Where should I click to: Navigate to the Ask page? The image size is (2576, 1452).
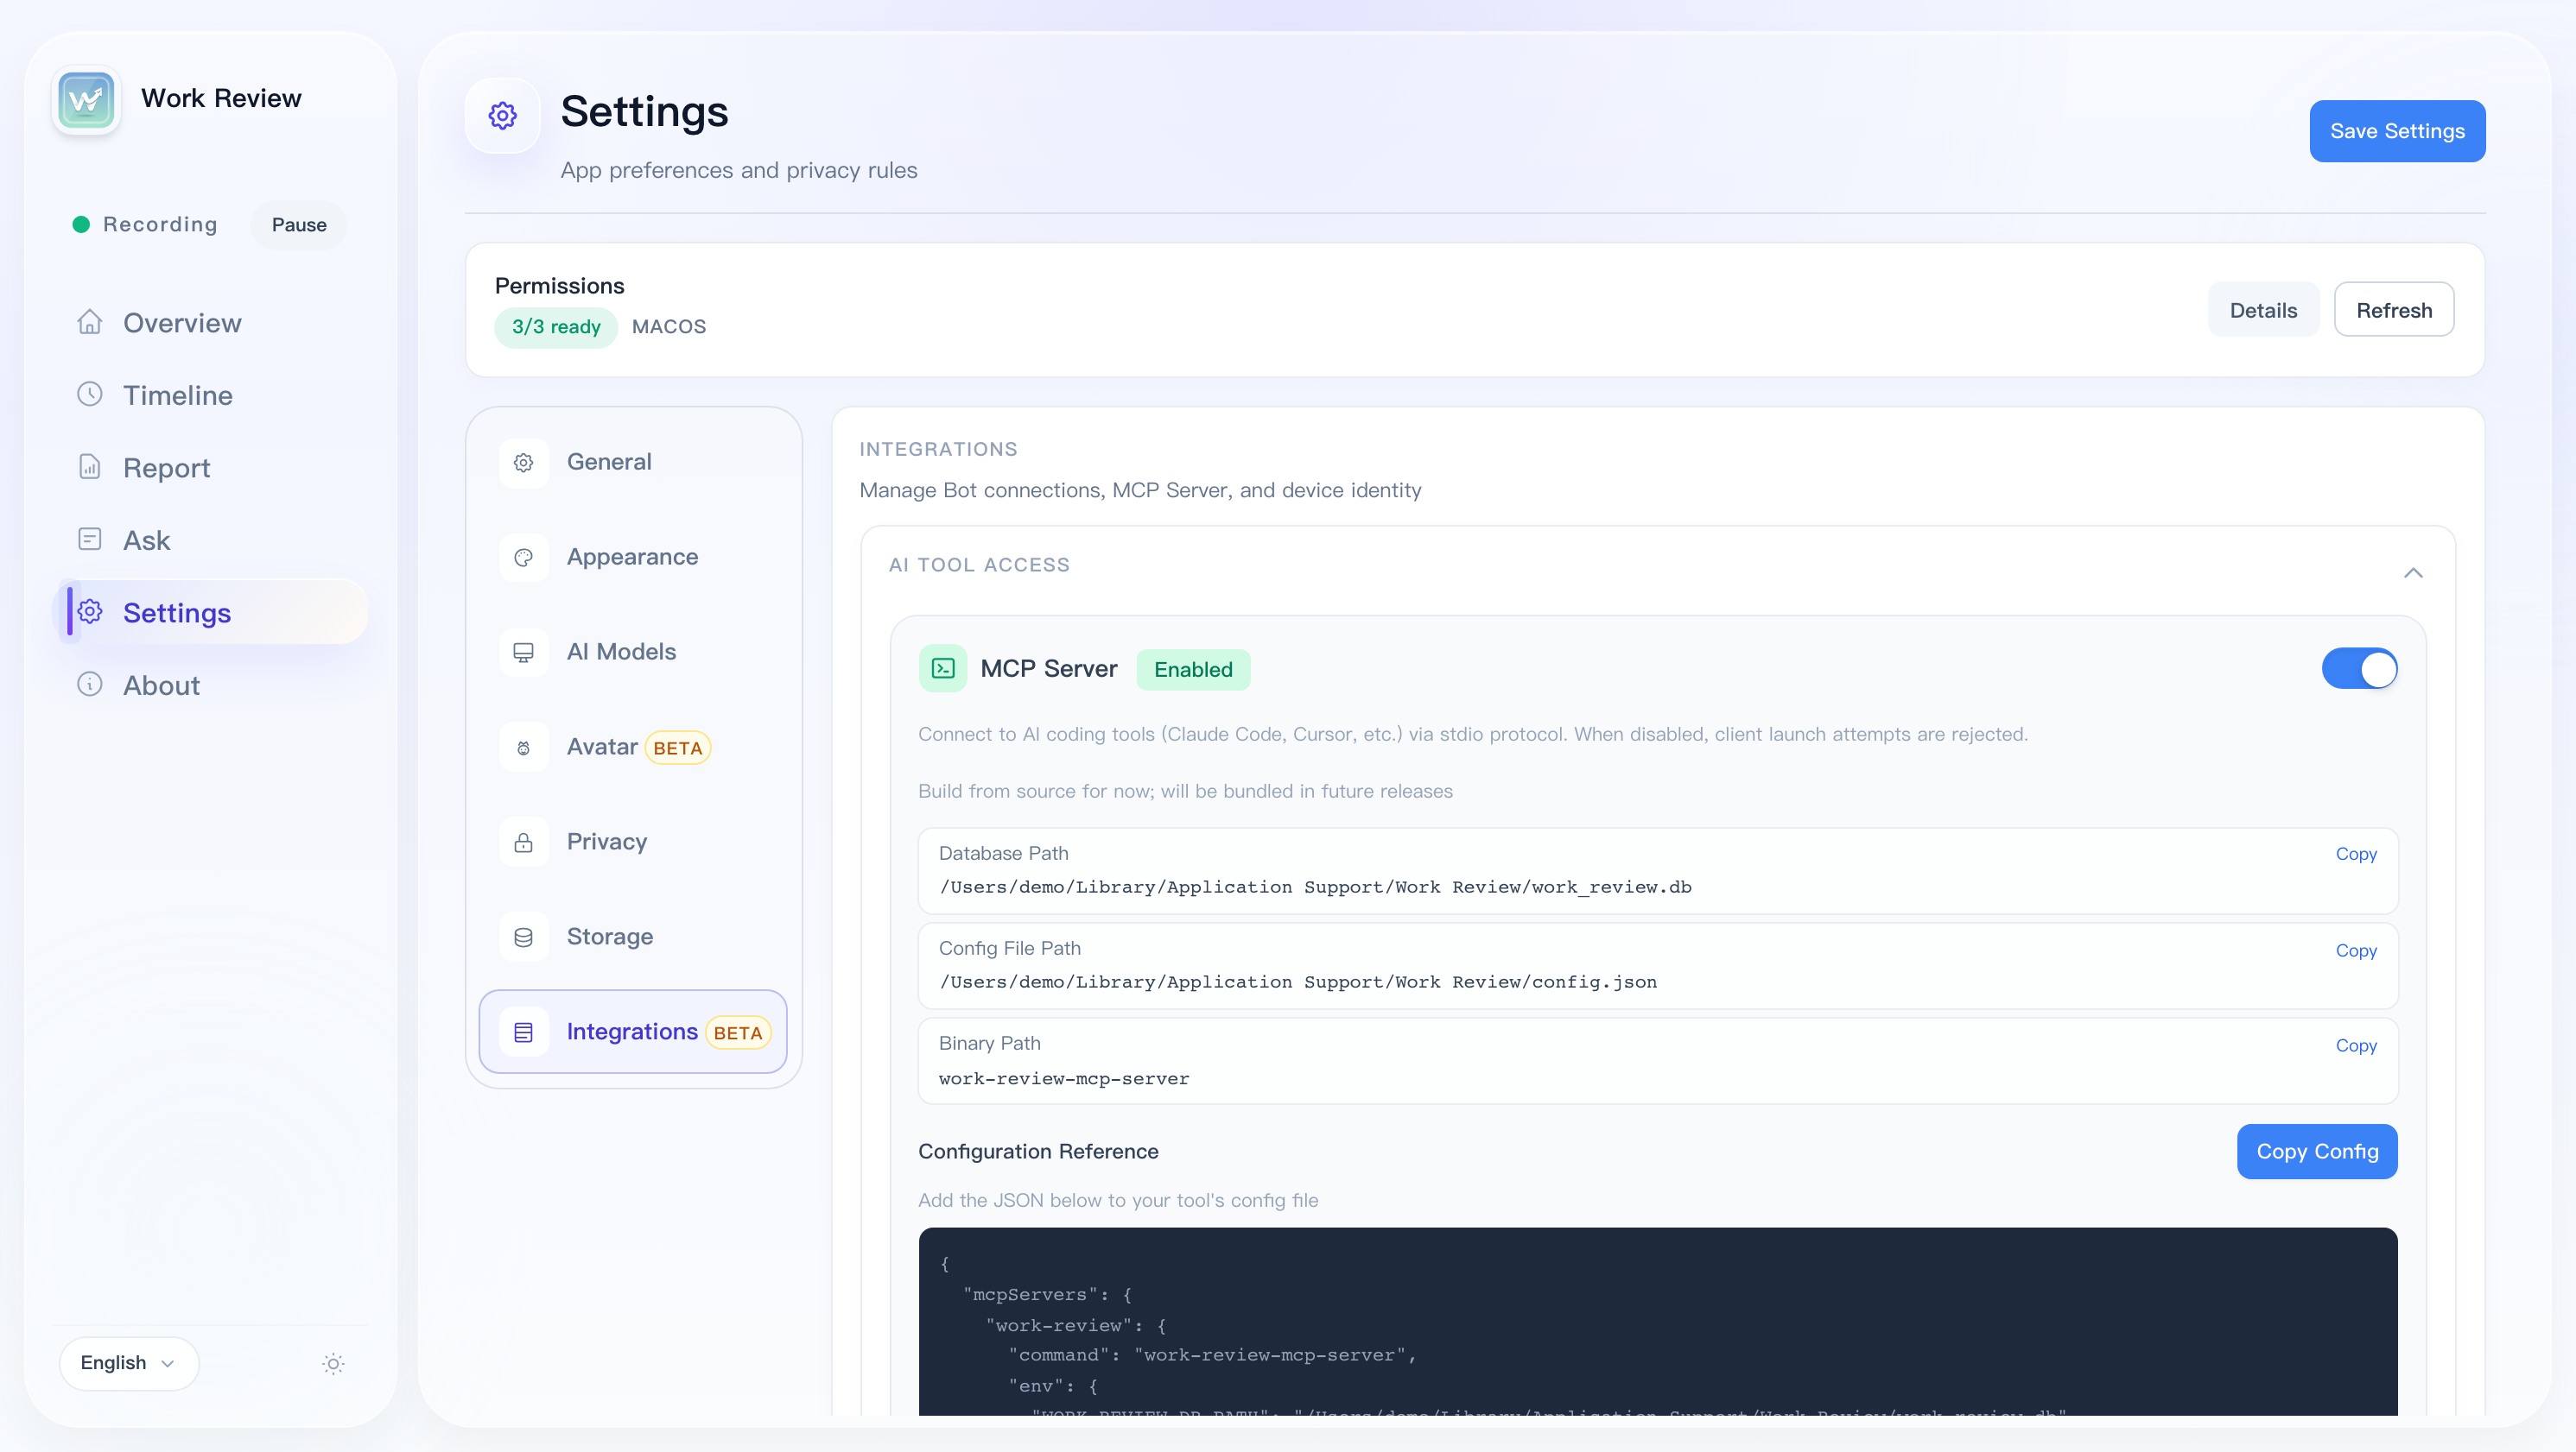212,540
